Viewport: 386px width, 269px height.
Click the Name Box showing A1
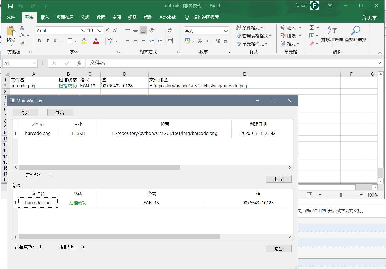click(20, 63)
